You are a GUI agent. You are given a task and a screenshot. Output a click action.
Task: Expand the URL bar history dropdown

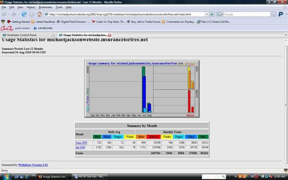207,14
